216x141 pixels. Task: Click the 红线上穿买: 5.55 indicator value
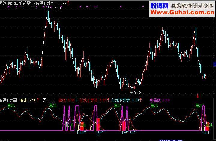click(x=93, y=100)
